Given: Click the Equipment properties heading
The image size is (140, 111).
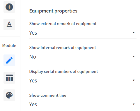Looking at the screenshot, I should coord(53,11).
